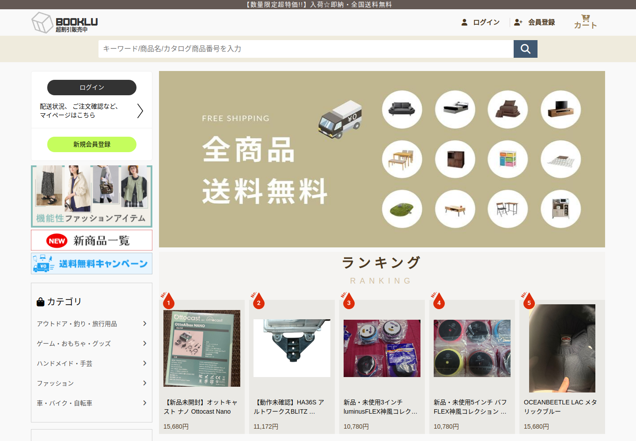Click the BOOKLU box logo
The height and width of the screenshot is (441, 636).
coord(64,22)
